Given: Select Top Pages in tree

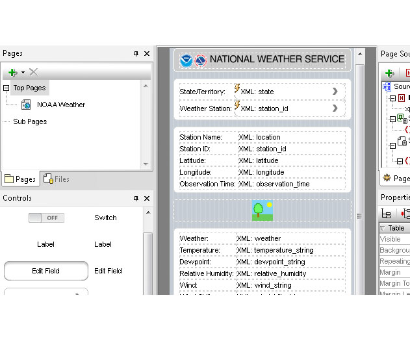Looking at the screenshot, I should [29, 88].
